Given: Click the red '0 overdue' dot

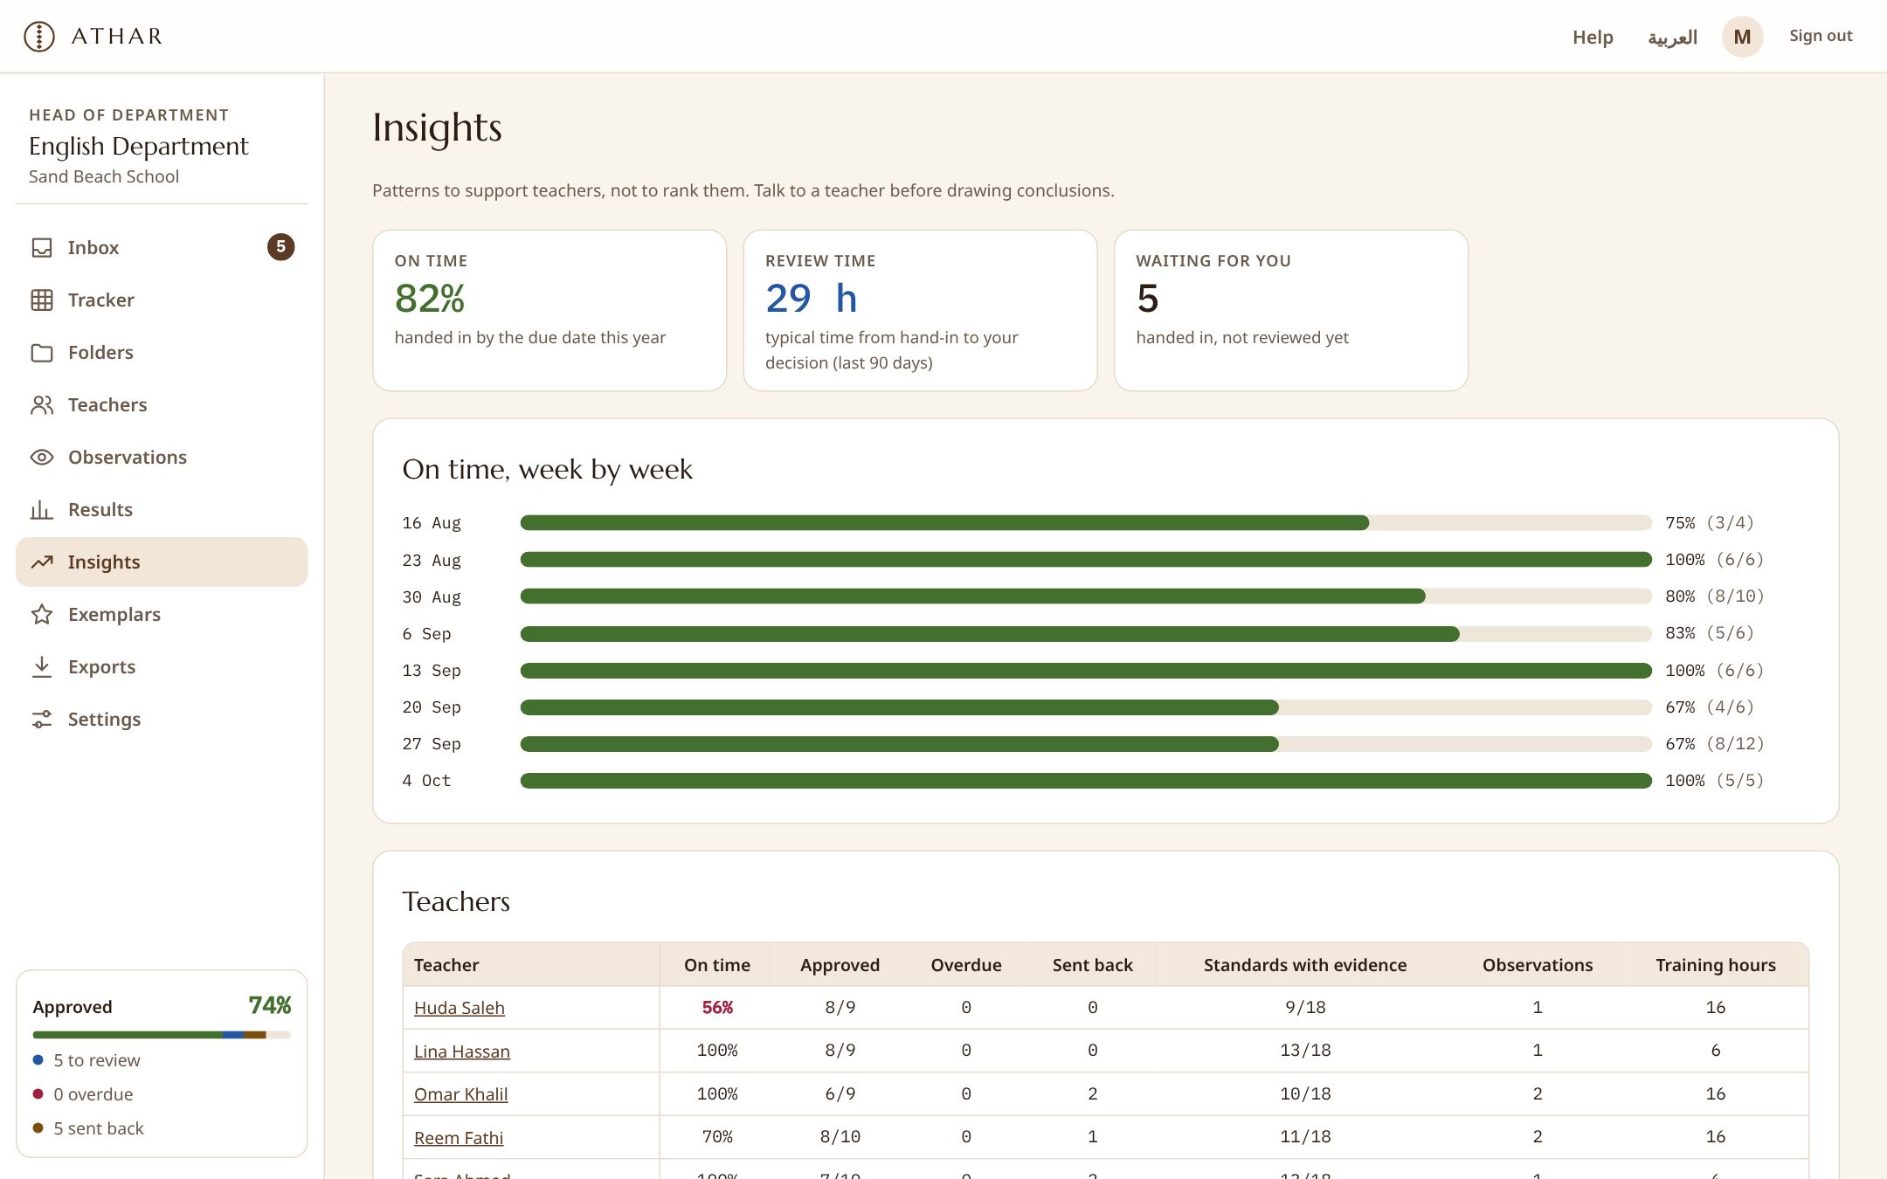Looking at the screenshot, I should pos(38,1094).
